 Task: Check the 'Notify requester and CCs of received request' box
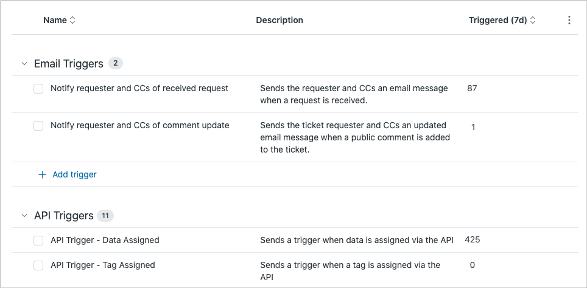click(x=38, y=89)
